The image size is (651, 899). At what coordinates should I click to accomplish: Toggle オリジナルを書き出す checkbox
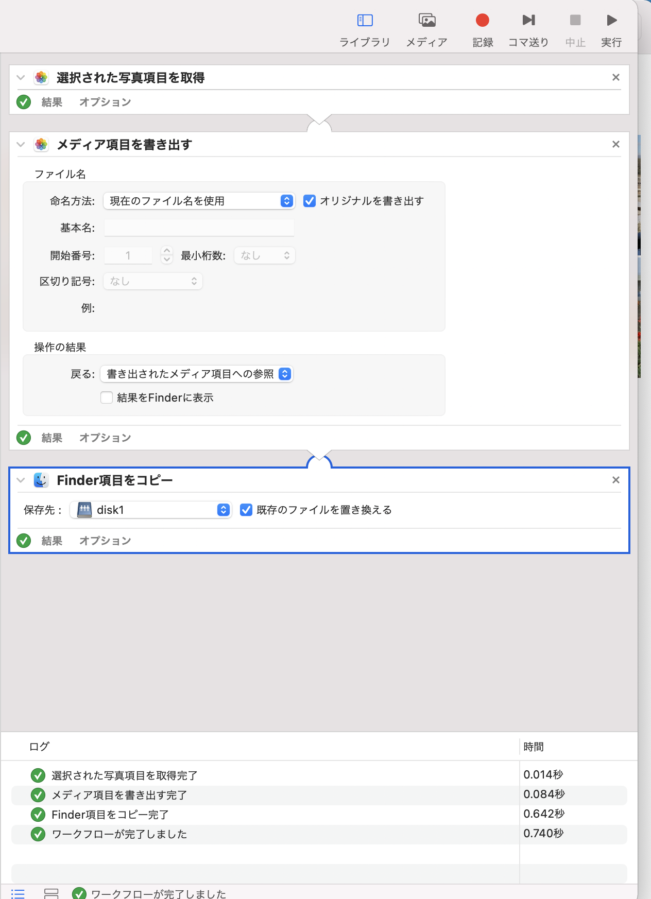click(x=310, y=201)
